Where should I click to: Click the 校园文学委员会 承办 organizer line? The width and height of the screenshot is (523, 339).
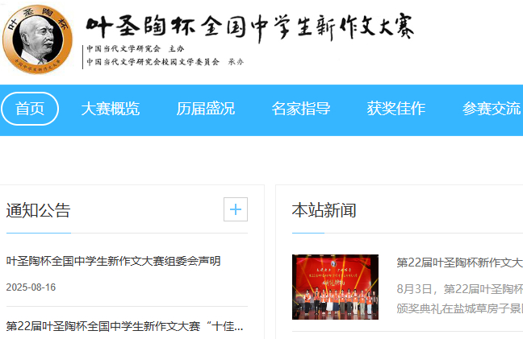(165, 62)
